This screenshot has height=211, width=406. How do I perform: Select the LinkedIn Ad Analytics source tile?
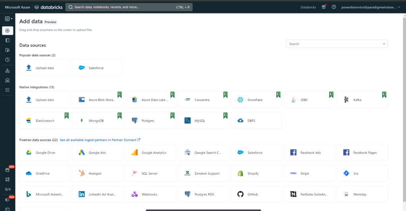tap(98, 194)
